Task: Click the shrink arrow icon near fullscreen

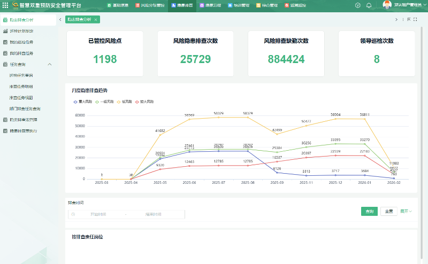Action: [409, 19]
